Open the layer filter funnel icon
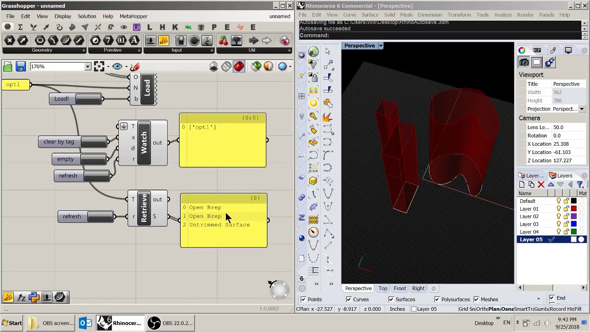This screenshot has width=590, height=332. tap(580, 184)
